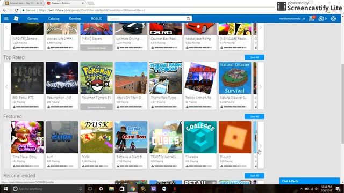Open Theme Park Tycoon game thumbnail
Image resolution: width=344 pixels, height=193 pixels.
point(166,78)
